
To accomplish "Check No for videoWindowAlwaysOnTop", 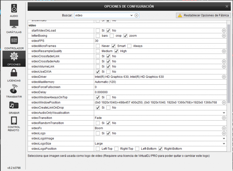I will coord(108,98).
